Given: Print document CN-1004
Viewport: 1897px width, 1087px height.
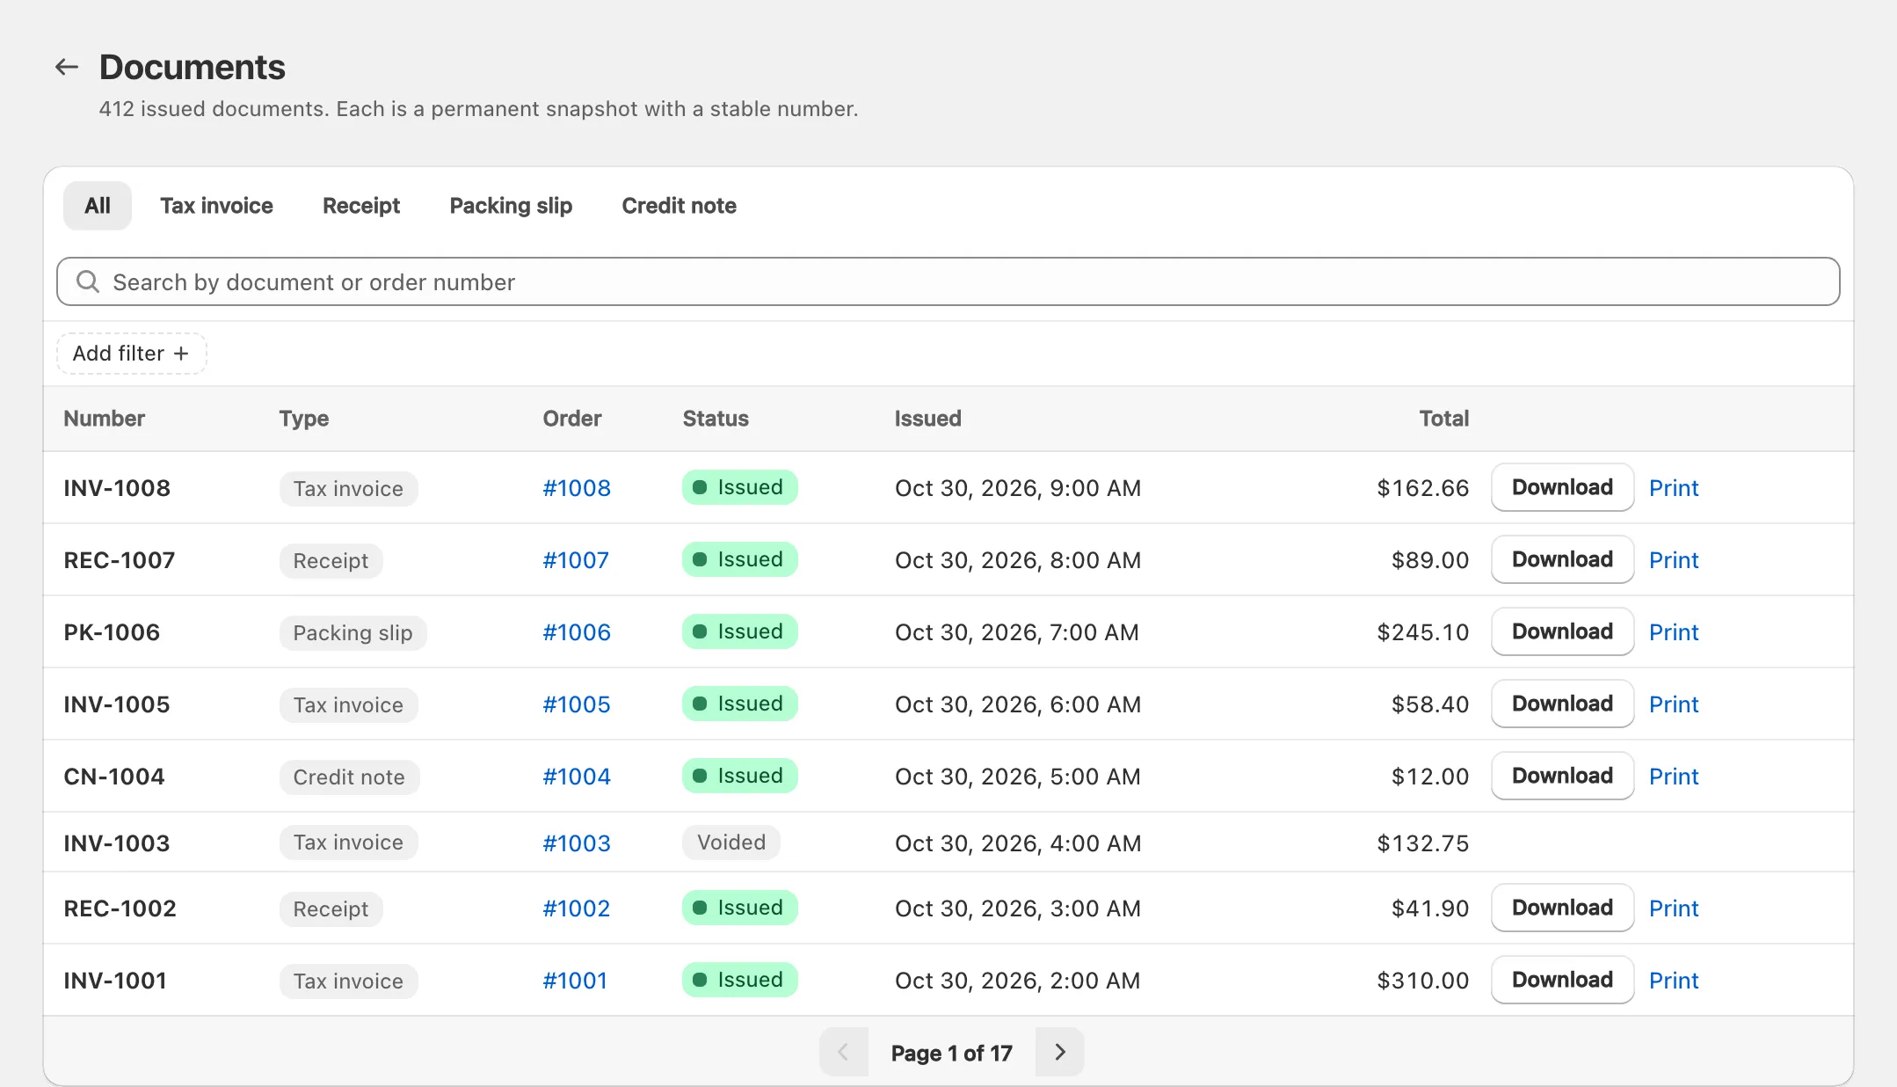Looking at the screenshot, I should click(1674, 777).
